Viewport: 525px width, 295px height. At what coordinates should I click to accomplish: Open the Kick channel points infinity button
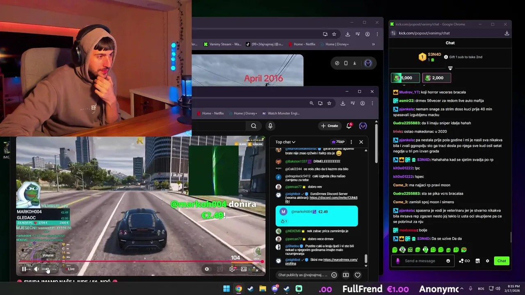pyautogui.click(x=464, y=261)
